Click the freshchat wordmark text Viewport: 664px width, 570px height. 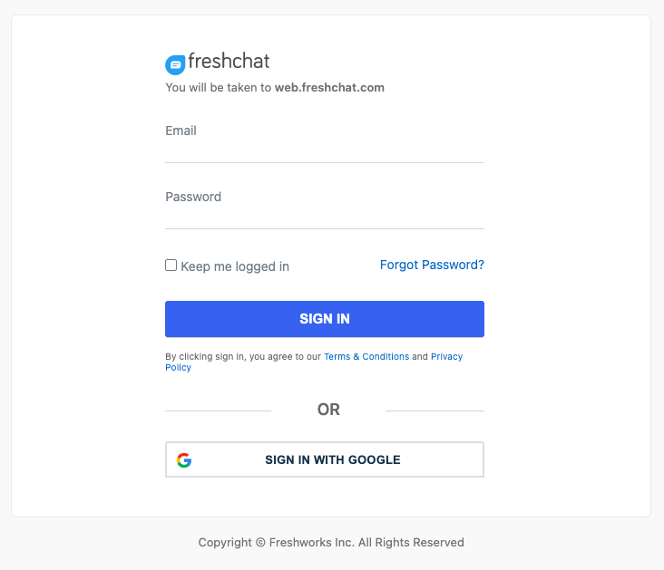click(x=229, y=62)
